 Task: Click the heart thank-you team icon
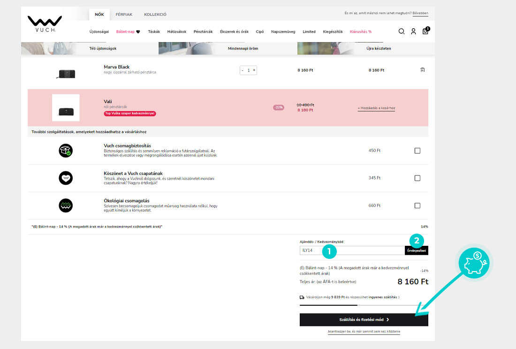click(66, 178)
